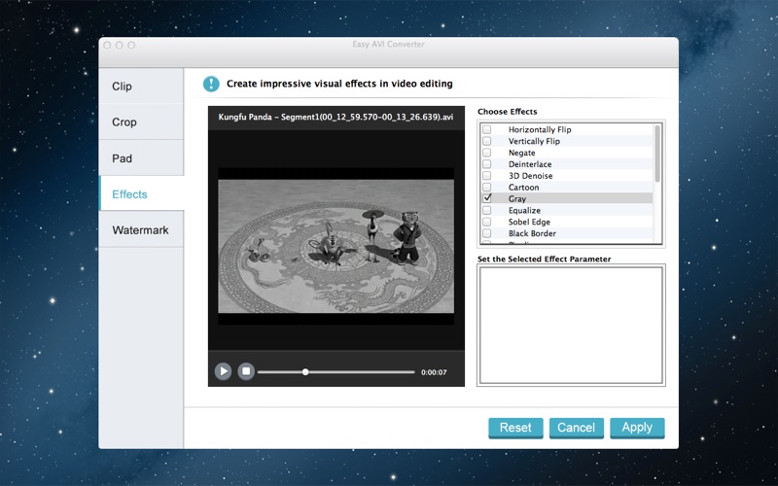Check the Sobel Edge checkbox

pos(487,222)
